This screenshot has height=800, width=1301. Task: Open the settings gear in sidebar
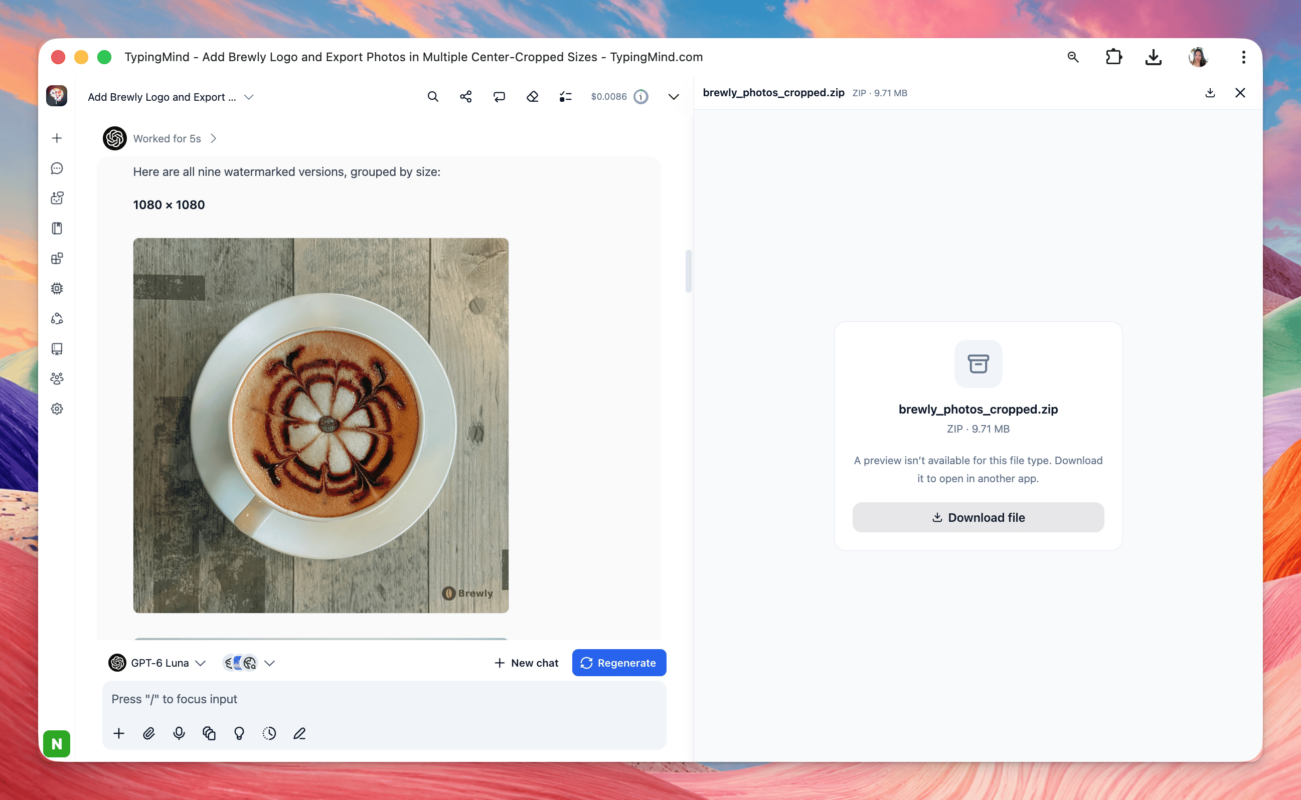(x=57, y=409)
